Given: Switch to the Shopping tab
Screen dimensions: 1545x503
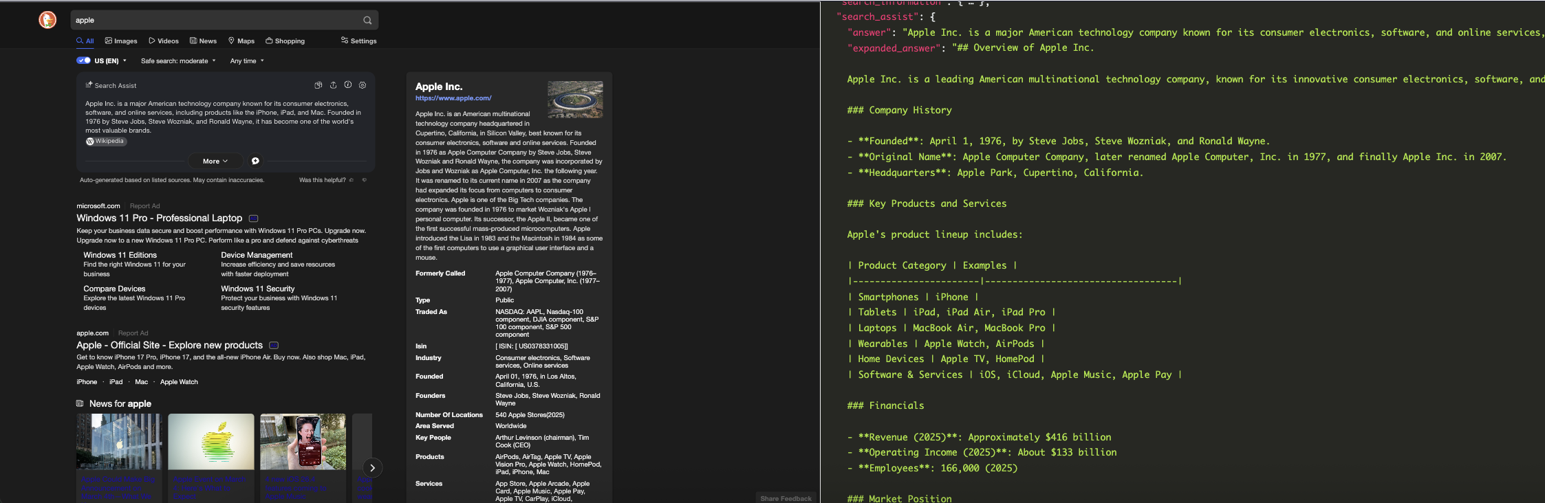Looking at the screenshot, I should click(x=285, y=41).
